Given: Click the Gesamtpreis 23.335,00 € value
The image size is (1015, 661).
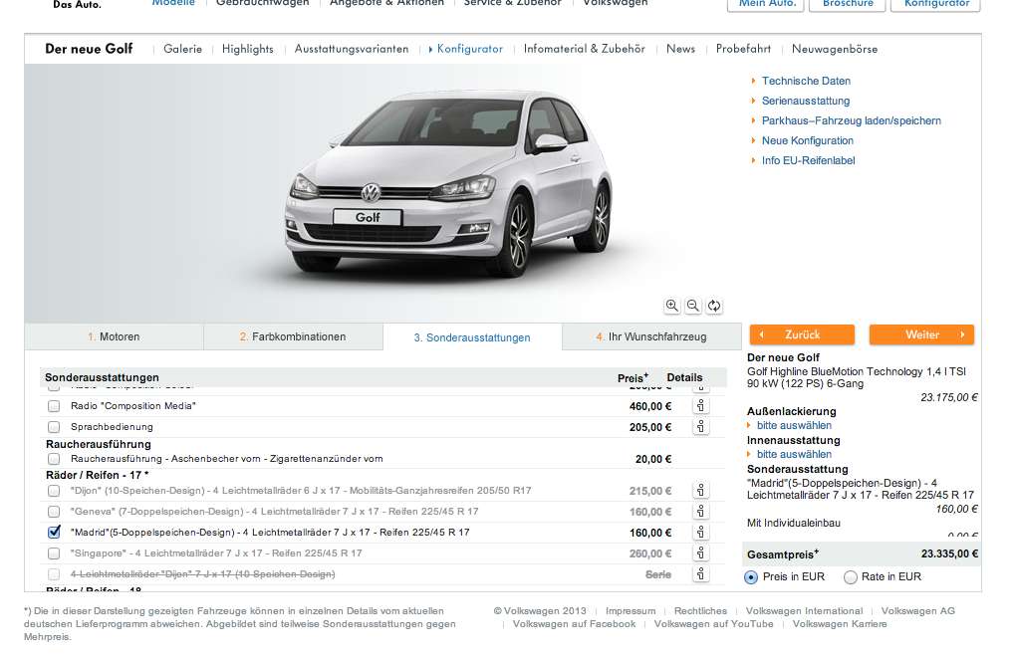Looking at the screenshot, I should (949, 554).
